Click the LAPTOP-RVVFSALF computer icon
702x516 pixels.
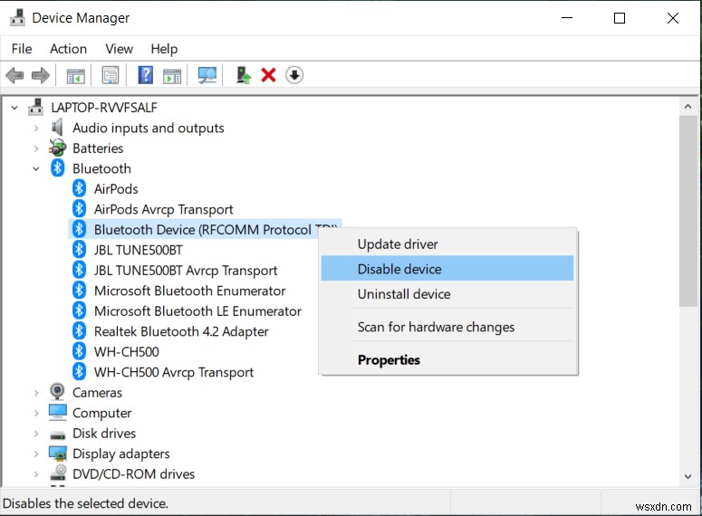coord(36,108)
